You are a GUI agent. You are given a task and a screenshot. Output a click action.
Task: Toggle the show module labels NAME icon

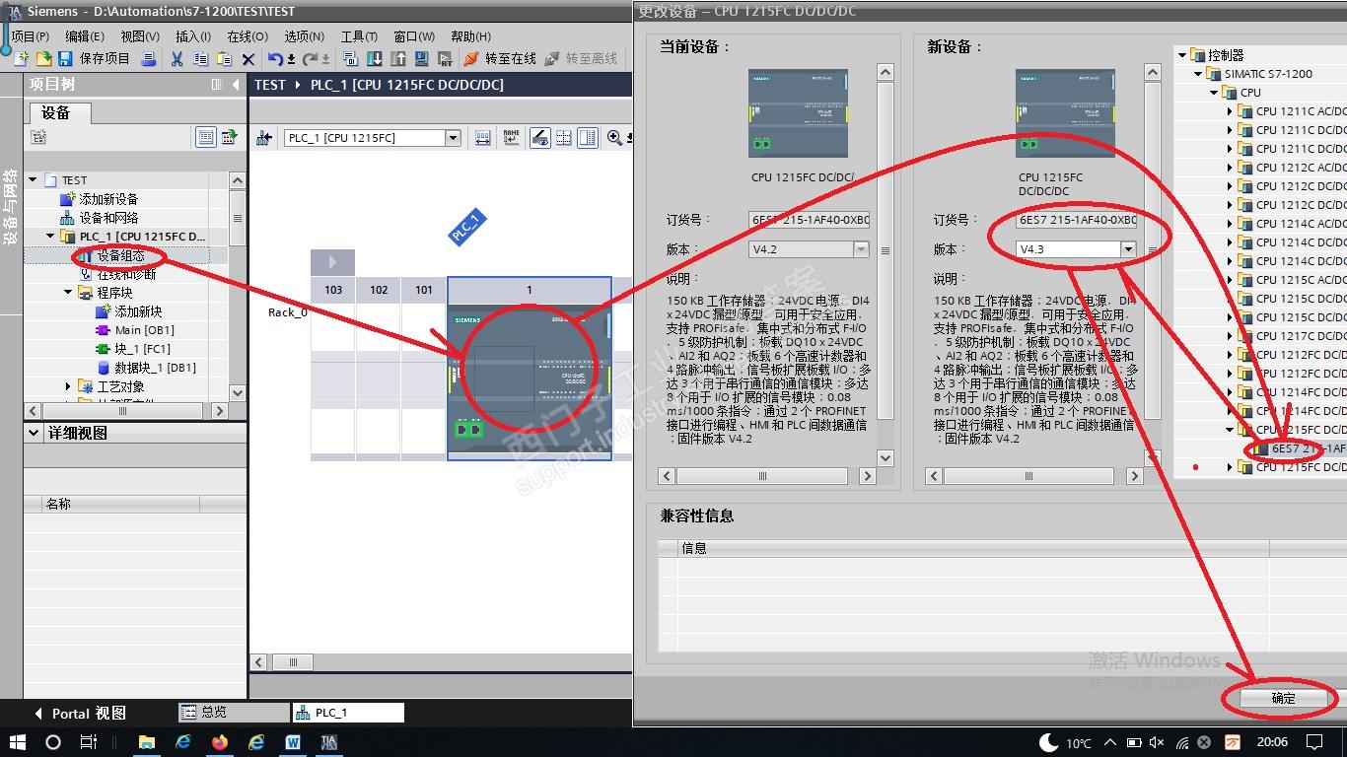pos(511,138)
